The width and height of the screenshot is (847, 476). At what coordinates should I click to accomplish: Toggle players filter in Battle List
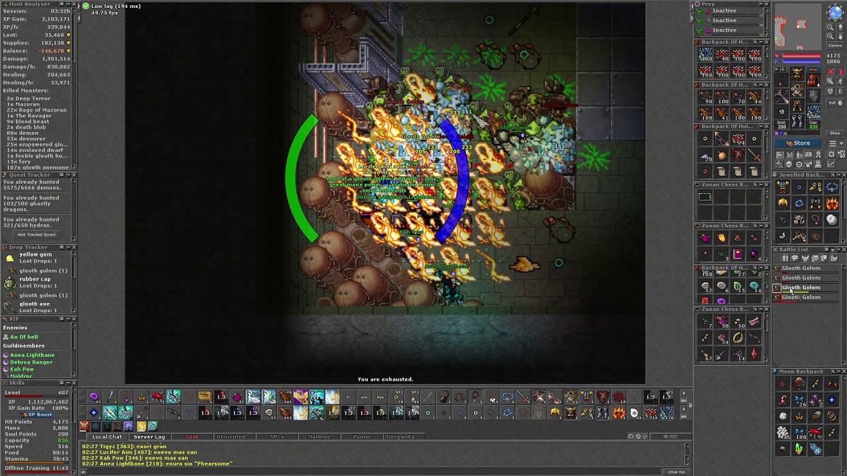(x=785, y=258)
